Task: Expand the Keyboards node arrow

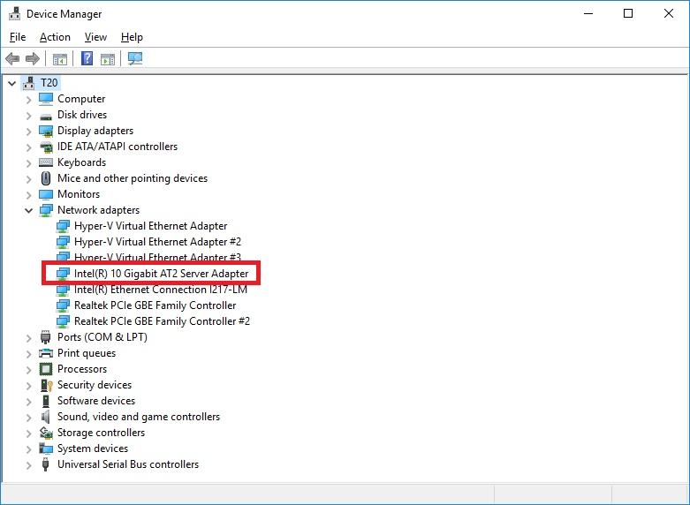Action: [29, 162]
